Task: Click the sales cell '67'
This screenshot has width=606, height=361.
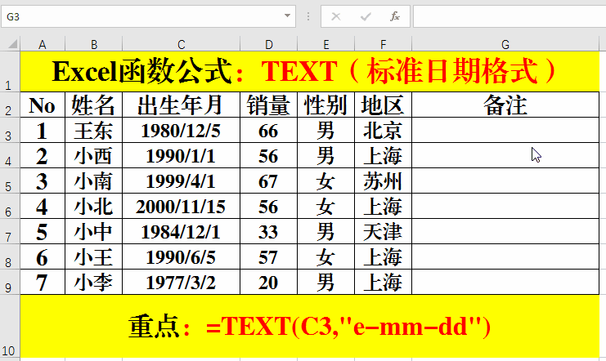Action: (268, 180)
